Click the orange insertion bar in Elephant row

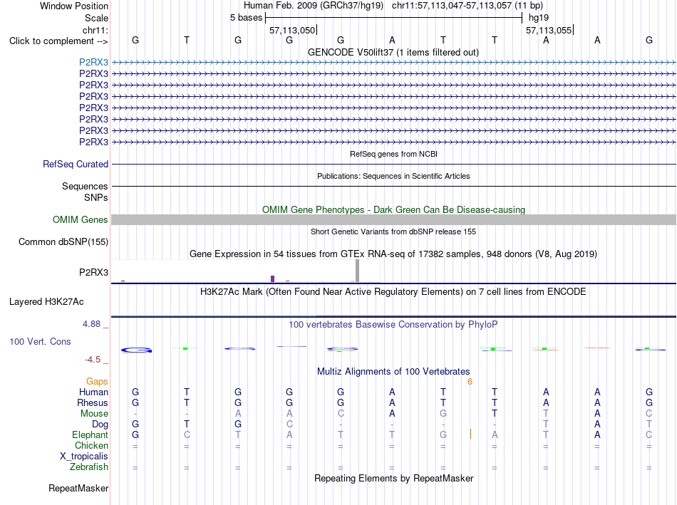click(x=470, y=434)
